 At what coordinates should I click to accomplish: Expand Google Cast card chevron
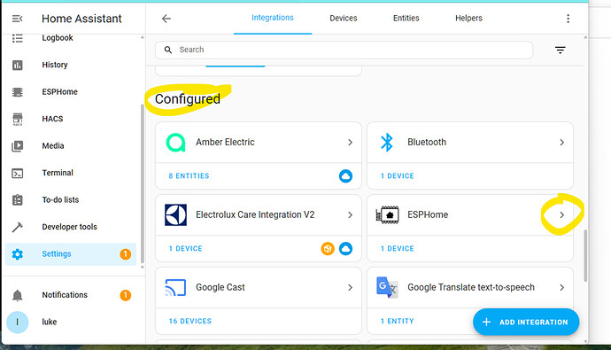click(350, 288)
